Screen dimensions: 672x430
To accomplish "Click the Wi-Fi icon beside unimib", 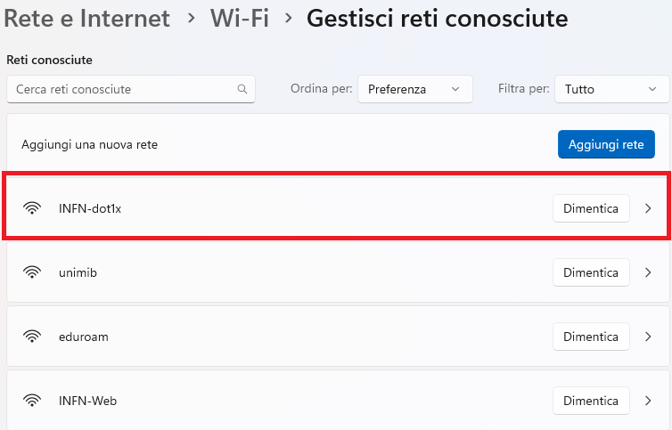I will [x=32, y=272].
